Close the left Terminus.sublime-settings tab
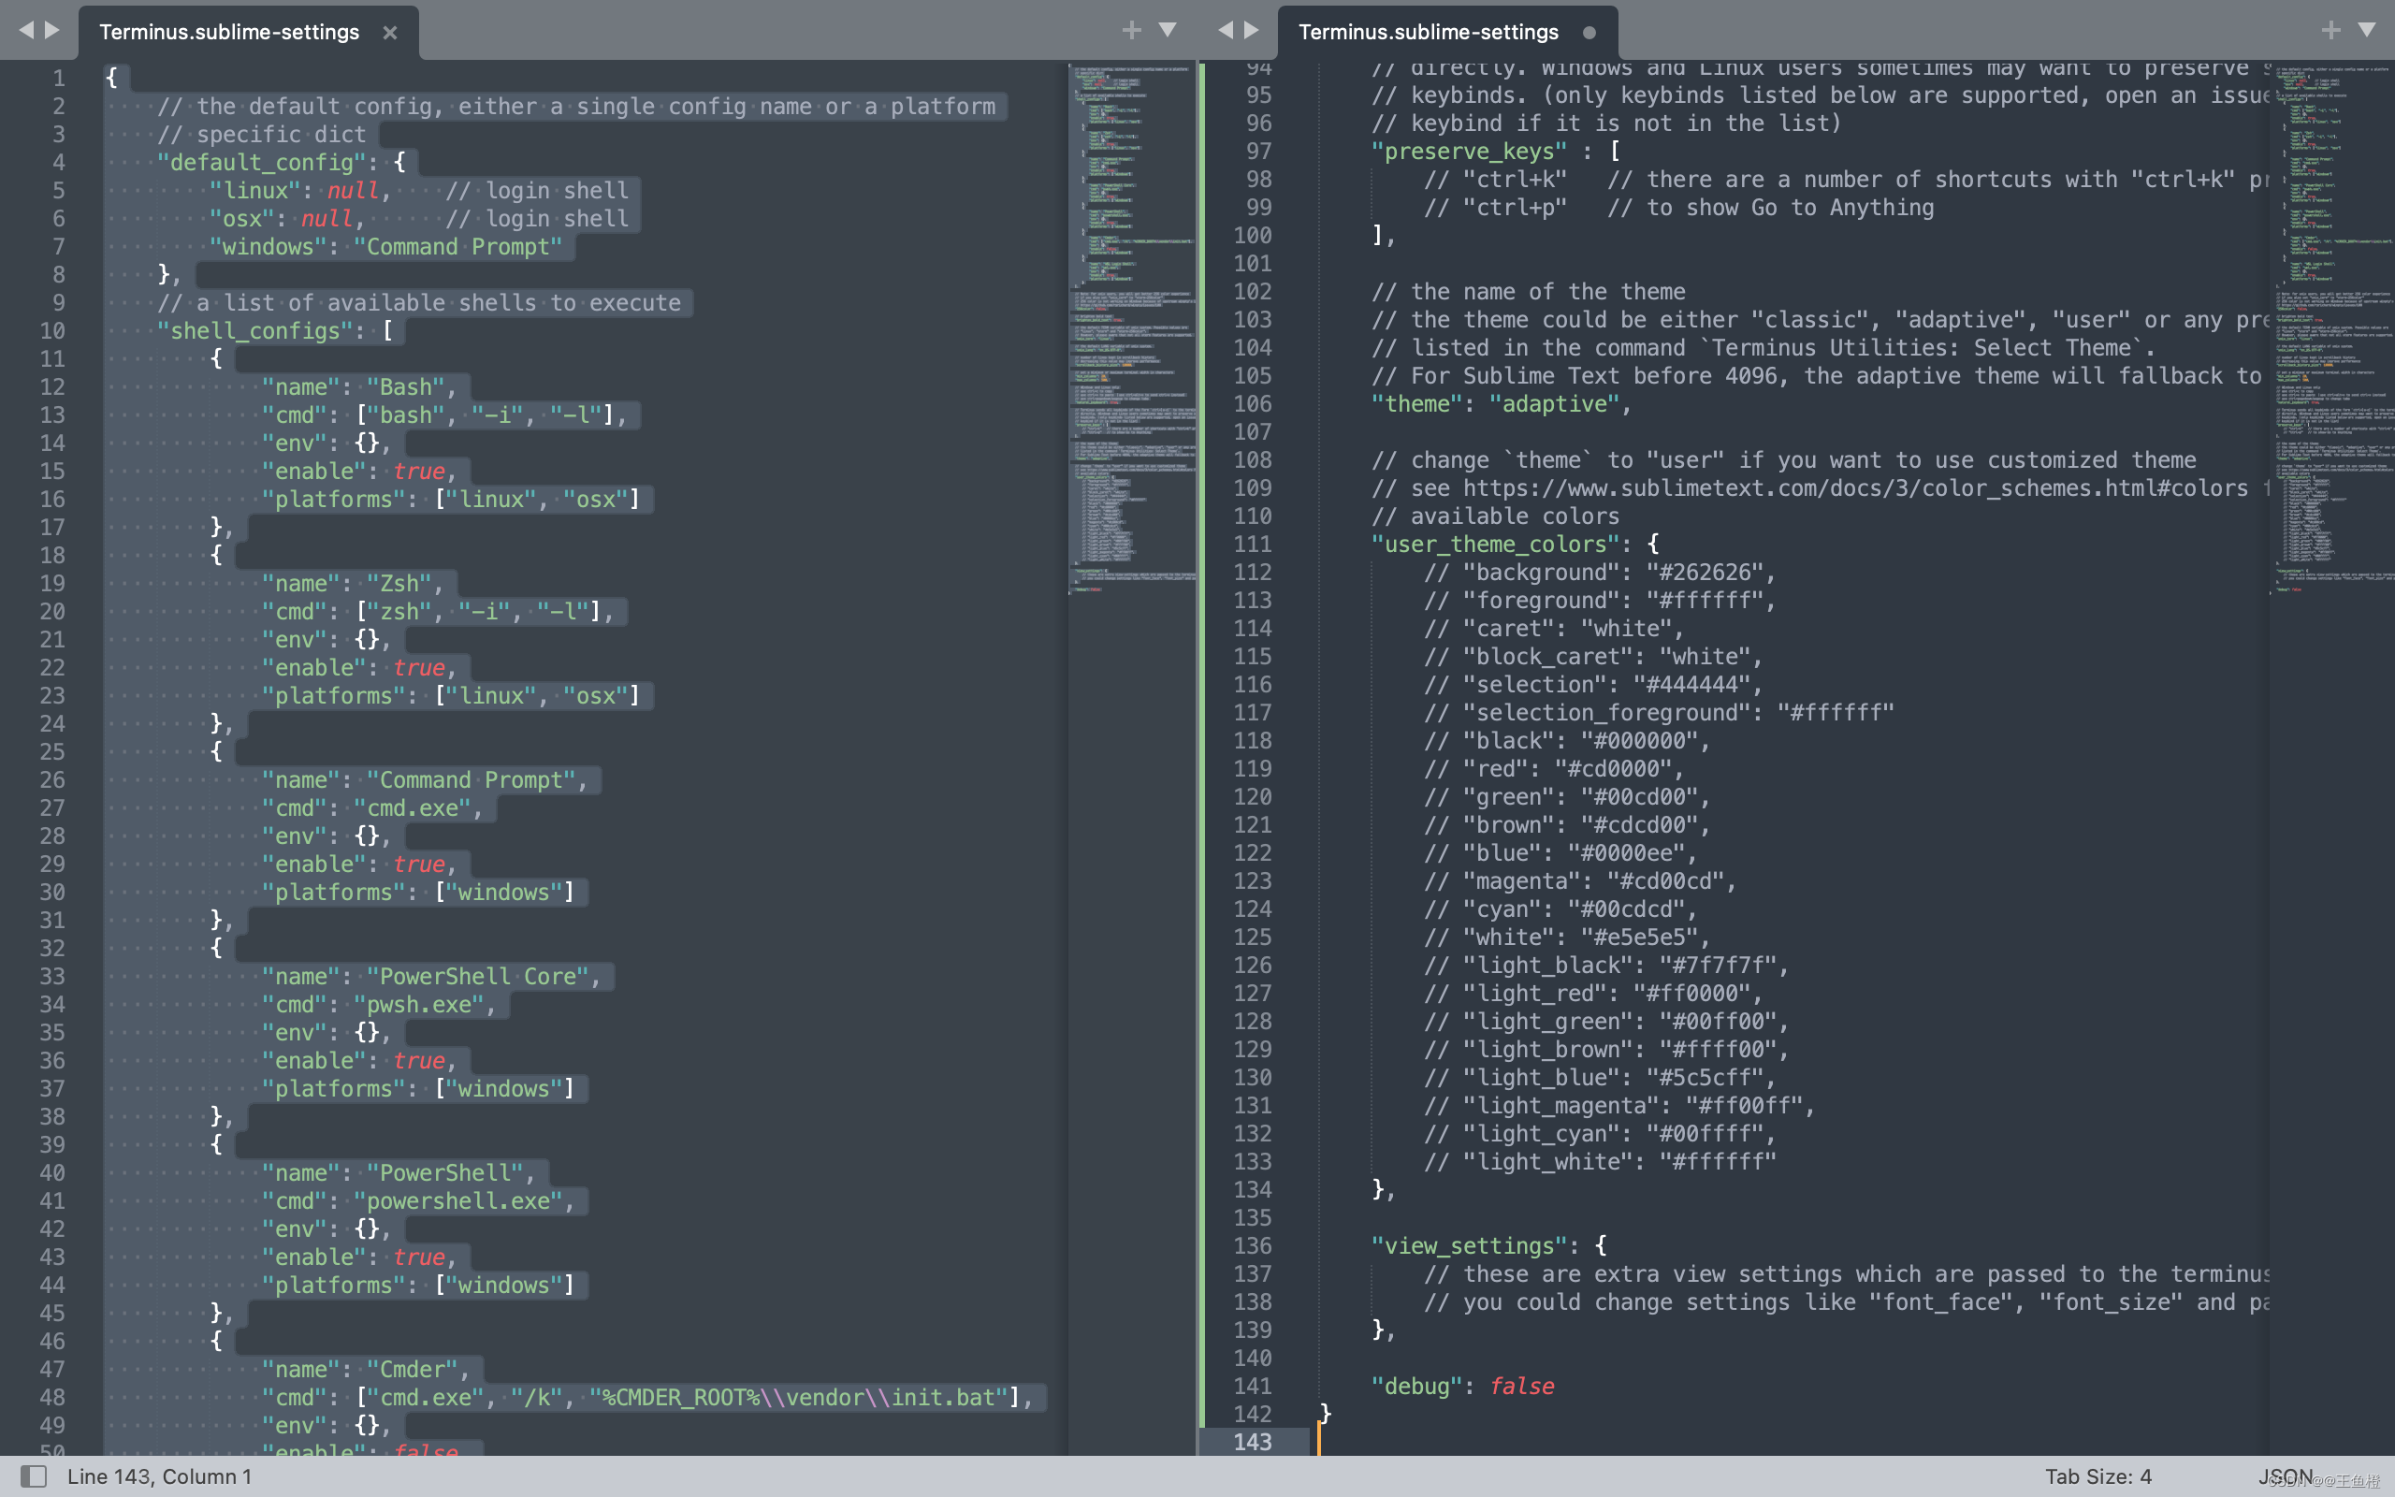 point(389,33)
